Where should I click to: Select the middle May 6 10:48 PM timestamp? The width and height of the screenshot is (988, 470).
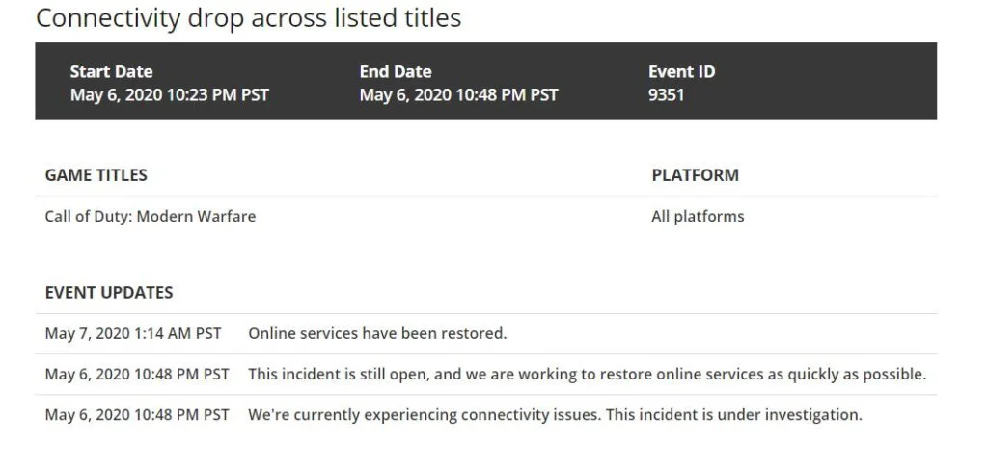click(x=137, y=375)
